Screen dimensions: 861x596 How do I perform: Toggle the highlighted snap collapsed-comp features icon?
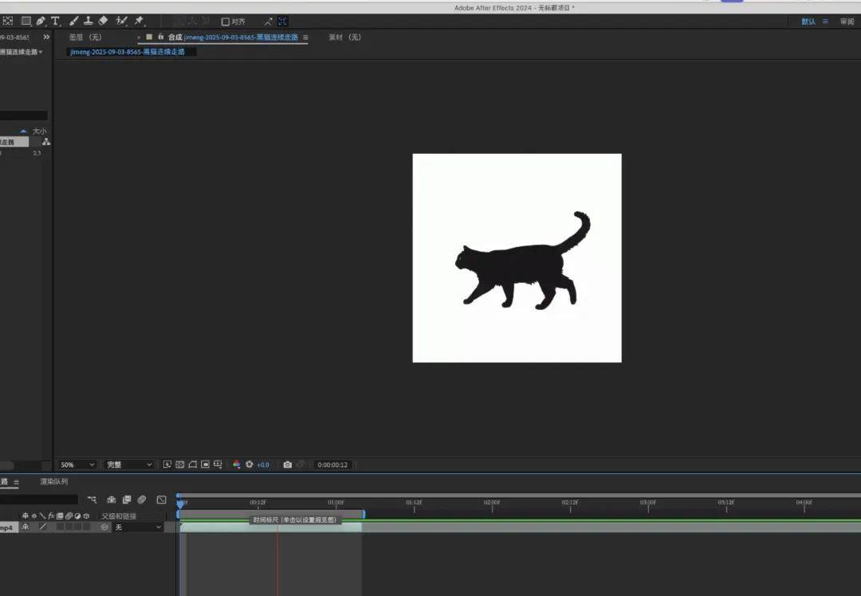(283, 22)
